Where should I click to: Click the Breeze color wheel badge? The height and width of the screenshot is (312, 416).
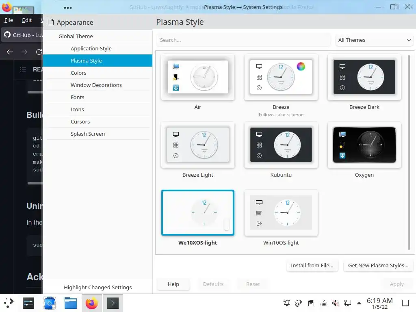(301, 66)
